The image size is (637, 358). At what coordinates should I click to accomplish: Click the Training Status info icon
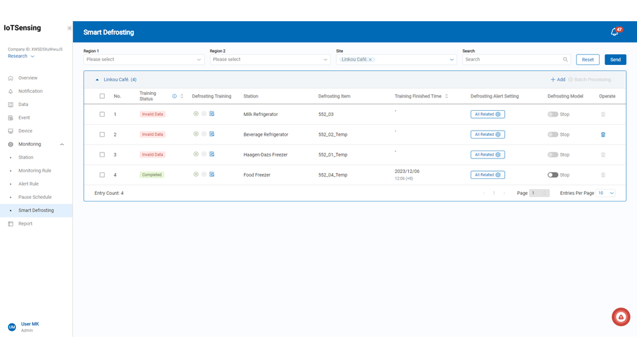click(175, 96)
